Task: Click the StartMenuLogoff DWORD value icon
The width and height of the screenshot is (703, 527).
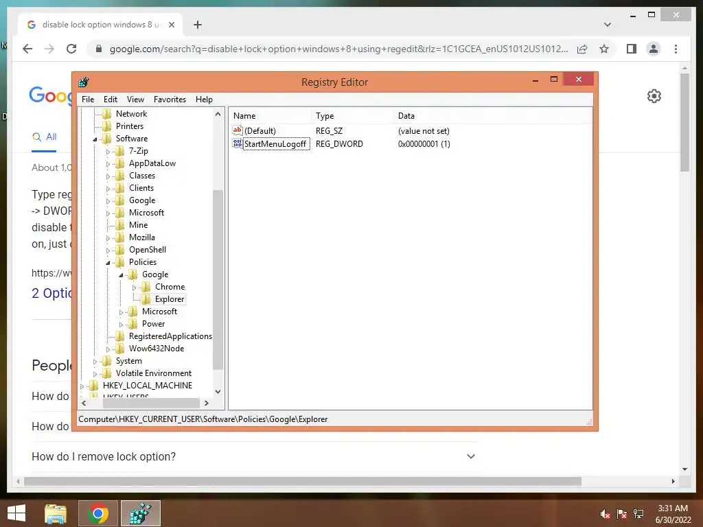Action: pyautogui.click(x=237, y=143)
